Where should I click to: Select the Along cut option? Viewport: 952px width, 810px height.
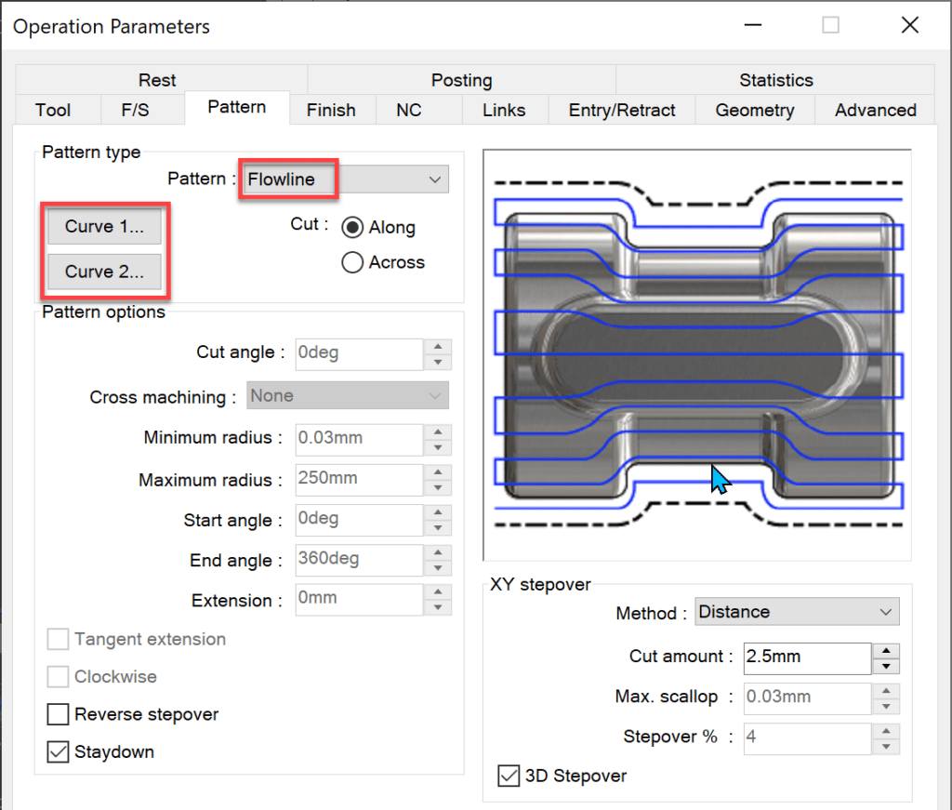354,227
